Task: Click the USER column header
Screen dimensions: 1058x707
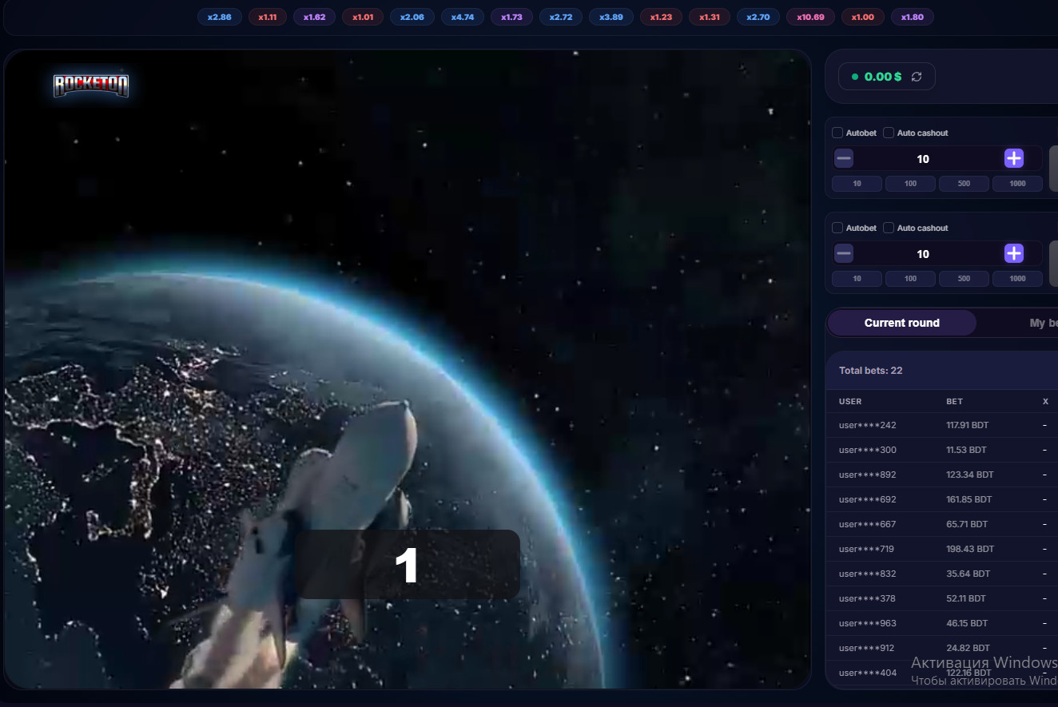Action: click(x=850, y=401)
